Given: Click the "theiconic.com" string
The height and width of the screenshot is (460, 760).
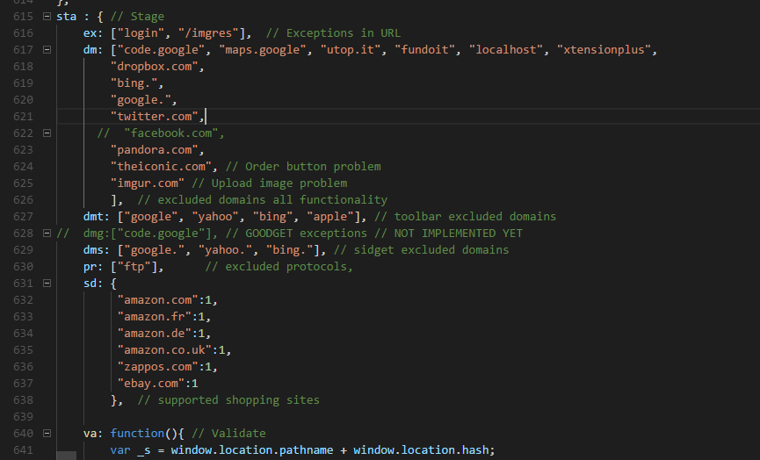Looking at the screenshot, I should pos(162,167).
